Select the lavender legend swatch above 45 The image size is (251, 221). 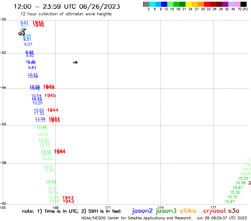point(231,4)
